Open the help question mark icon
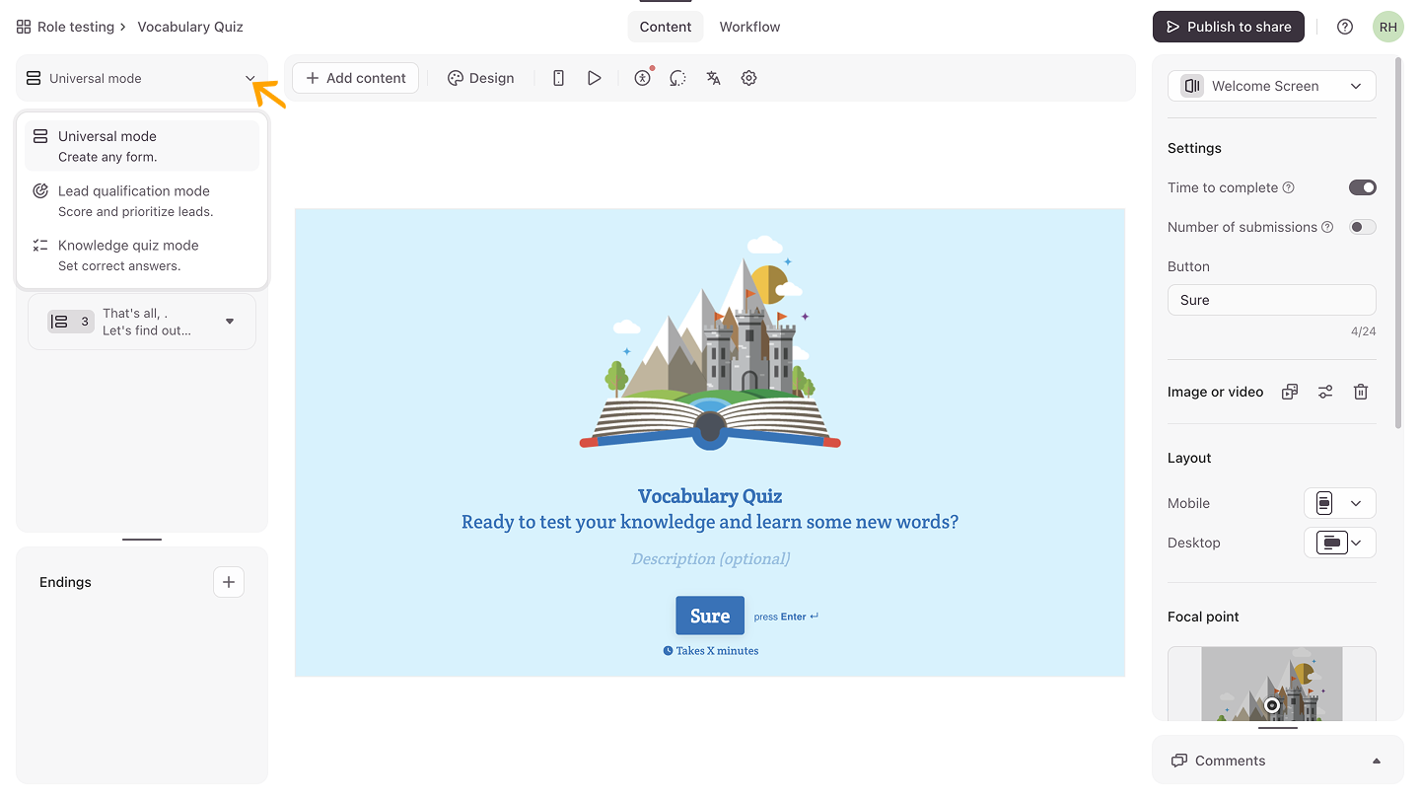Image resolution: width=1420 pixels, height=800 pixels. click(x=1345, y=27)
